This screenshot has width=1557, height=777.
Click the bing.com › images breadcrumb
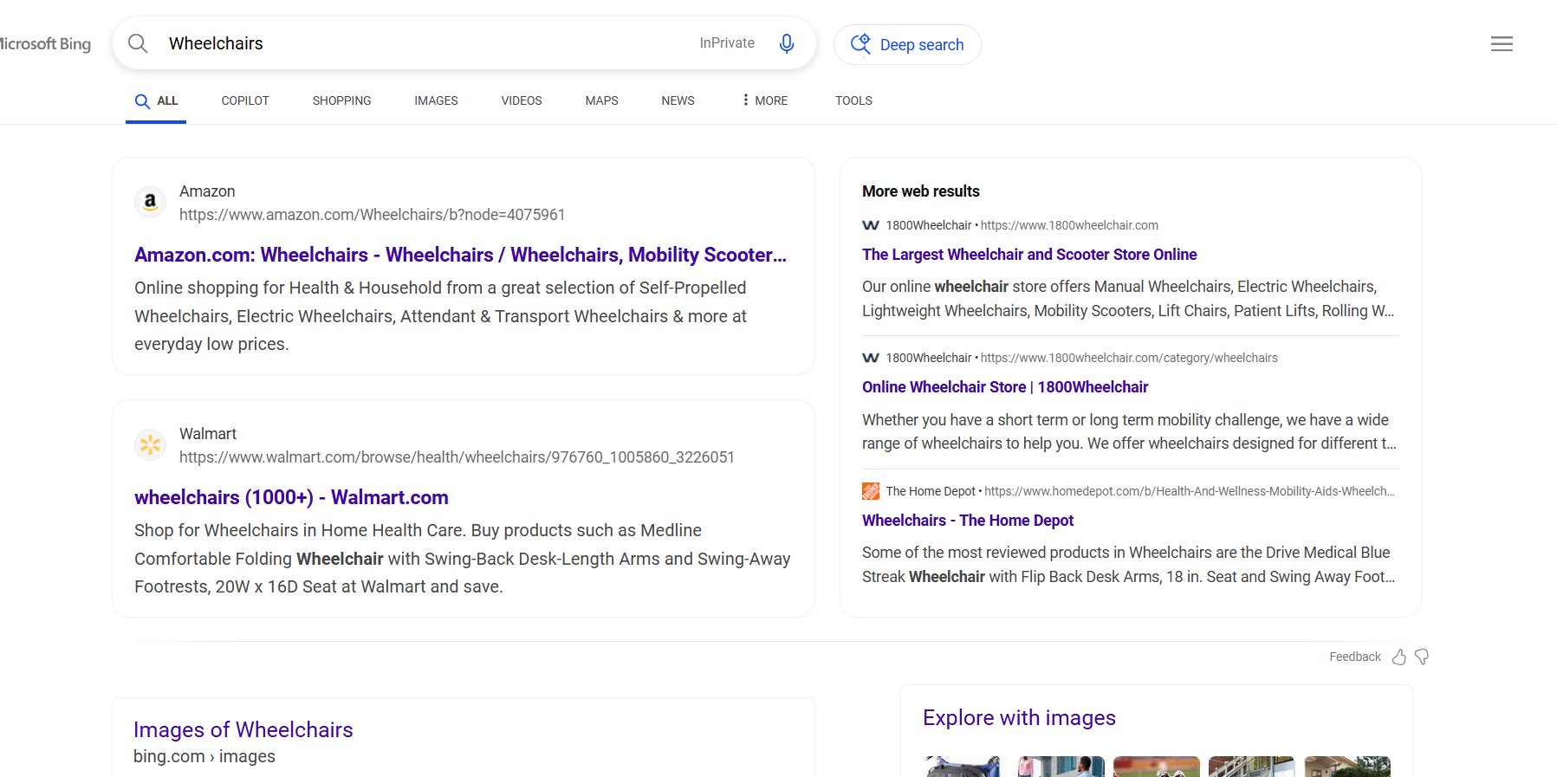pos(204,756)
